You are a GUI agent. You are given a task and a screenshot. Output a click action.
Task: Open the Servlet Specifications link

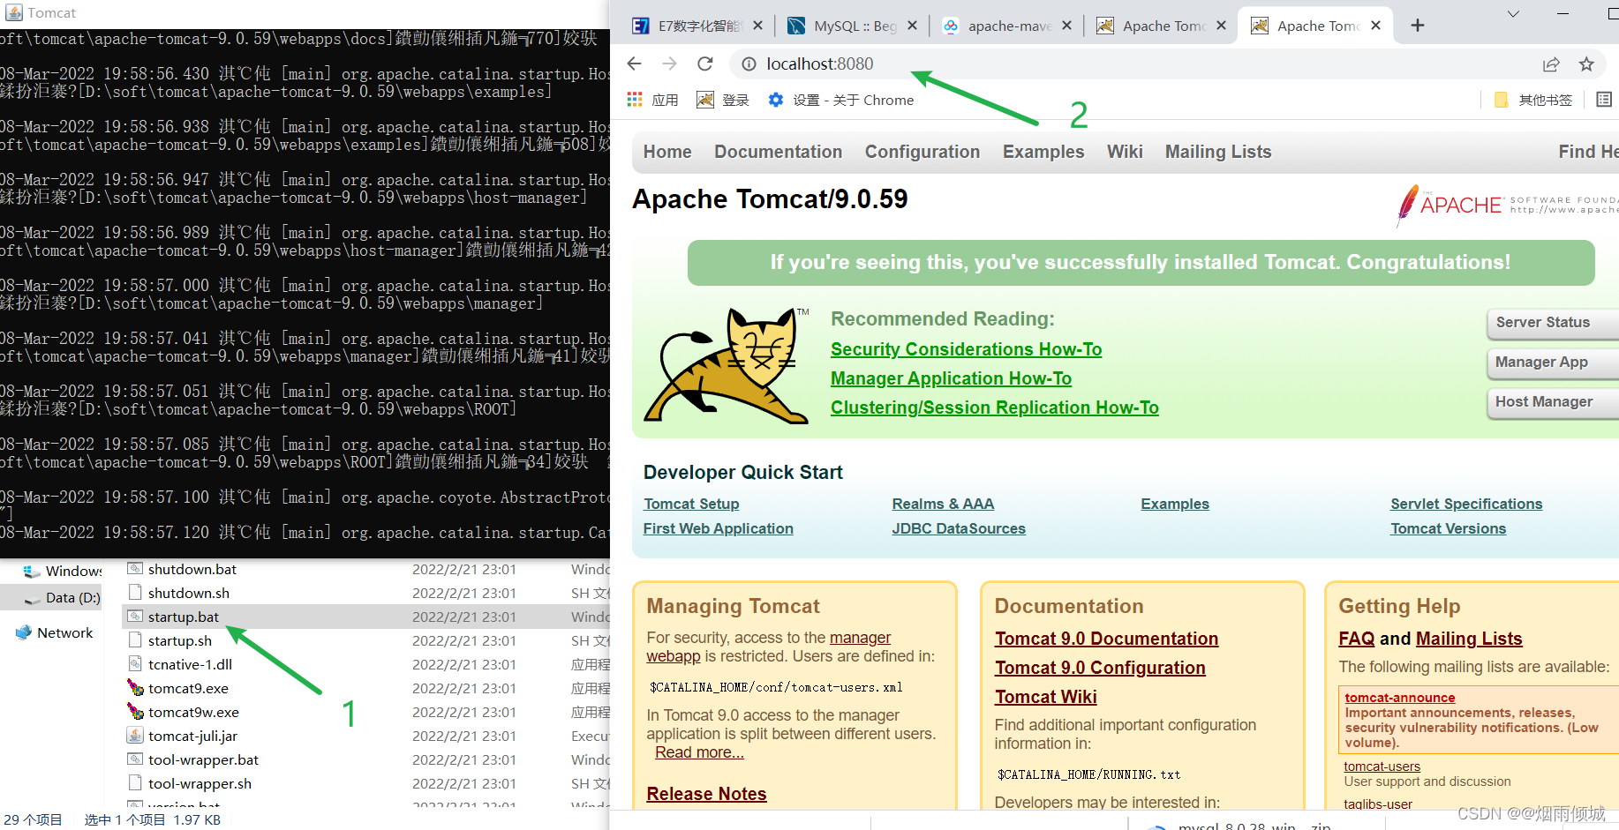[x=1466, y=504]
